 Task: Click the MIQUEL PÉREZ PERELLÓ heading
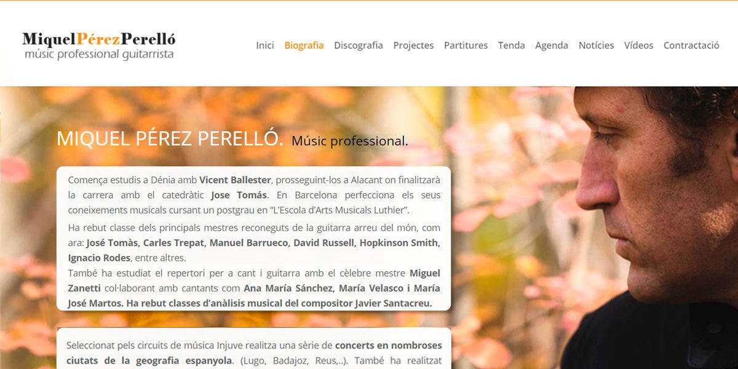[170, 138]
